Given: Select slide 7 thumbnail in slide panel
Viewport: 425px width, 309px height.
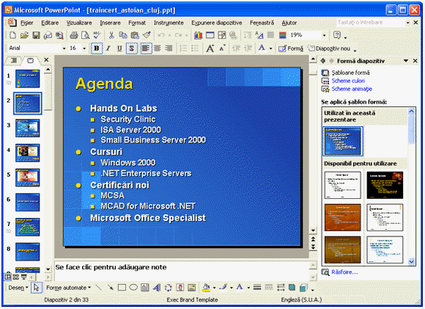Looking at the screenshot, I should [x=27, y=227].
